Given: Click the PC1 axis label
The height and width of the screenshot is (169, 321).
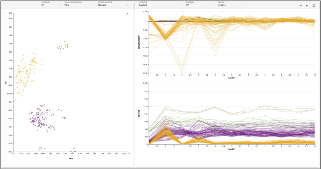Looking at the screenshot, I should pos(6,83).
